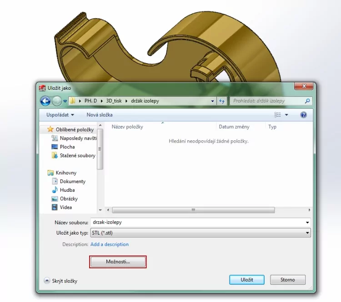Open the Název souboru dropdown arrow
The width and height of the screenshot is (341, 302).
(x=307, y=222)
